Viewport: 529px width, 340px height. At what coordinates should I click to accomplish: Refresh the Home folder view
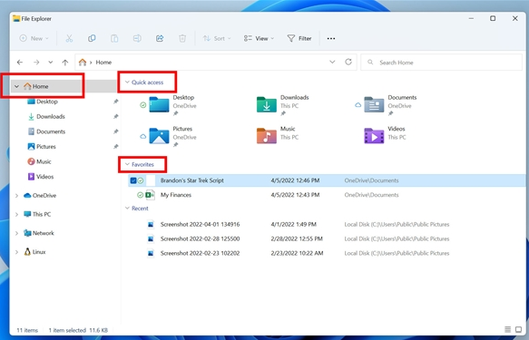click(x=348, y=62)
